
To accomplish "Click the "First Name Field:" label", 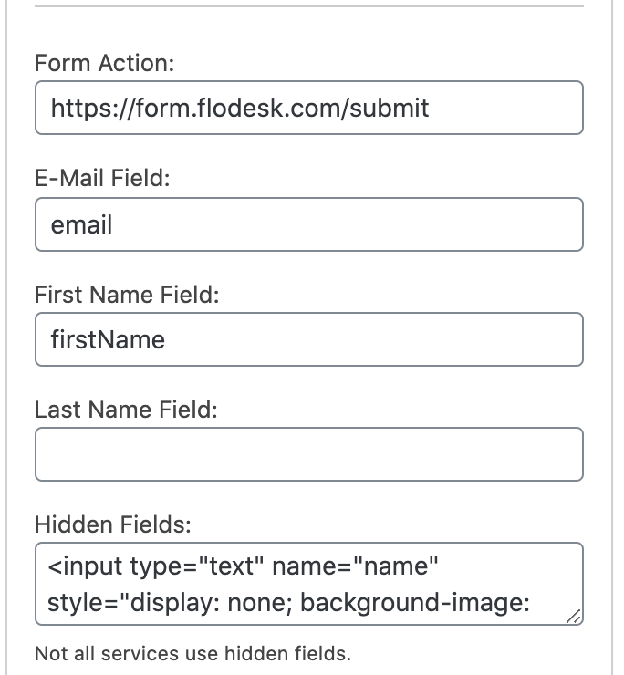I will click(128, 295).
